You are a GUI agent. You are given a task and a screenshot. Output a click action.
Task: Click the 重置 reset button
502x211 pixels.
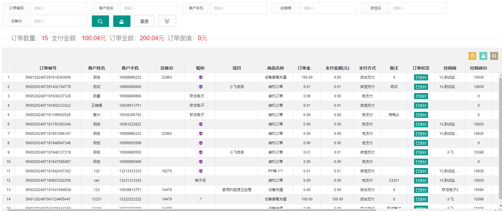(144, 21)
